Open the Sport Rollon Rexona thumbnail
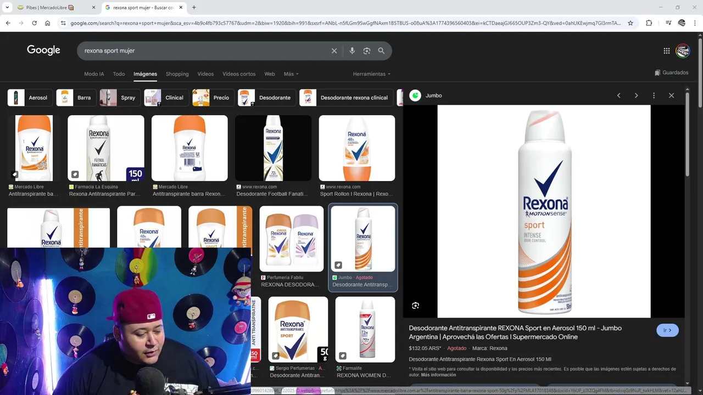703x395 pixels. pos(357,148)
